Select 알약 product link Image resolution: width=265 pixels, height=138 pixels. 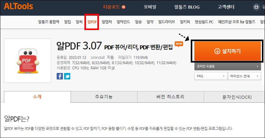coord(150,22)
